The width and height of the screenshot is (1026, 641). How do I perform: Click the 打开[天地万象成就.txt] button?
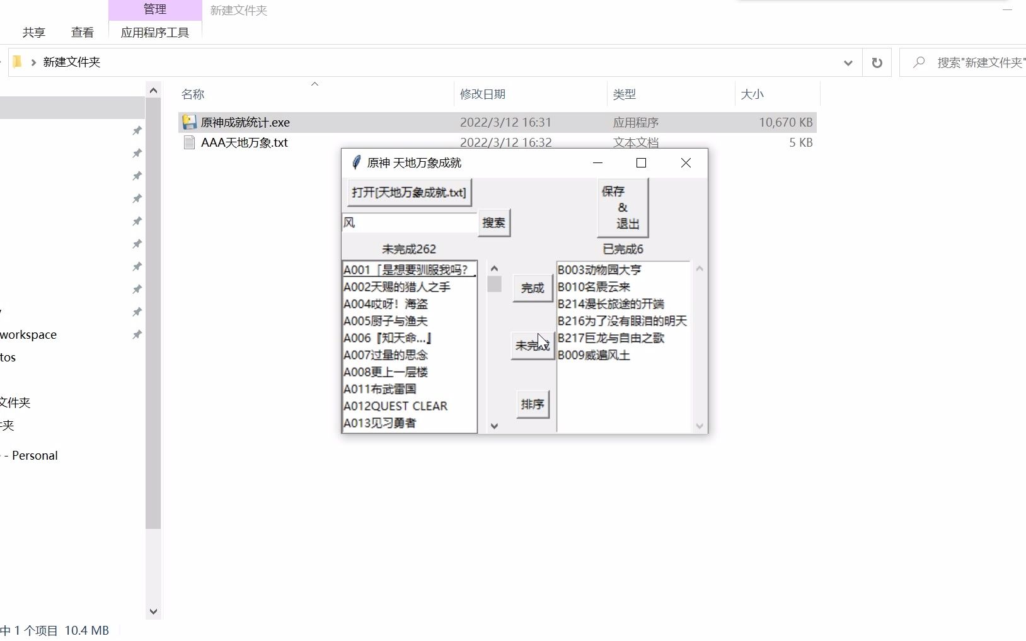pyautogui.click(x=409, y=192)
